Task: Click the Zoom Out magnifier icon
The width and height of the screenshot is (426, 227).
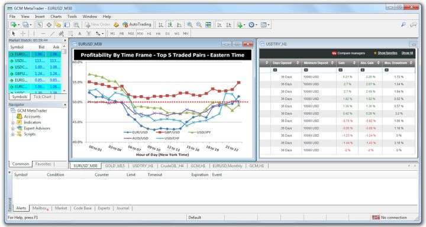Action: 199,25
